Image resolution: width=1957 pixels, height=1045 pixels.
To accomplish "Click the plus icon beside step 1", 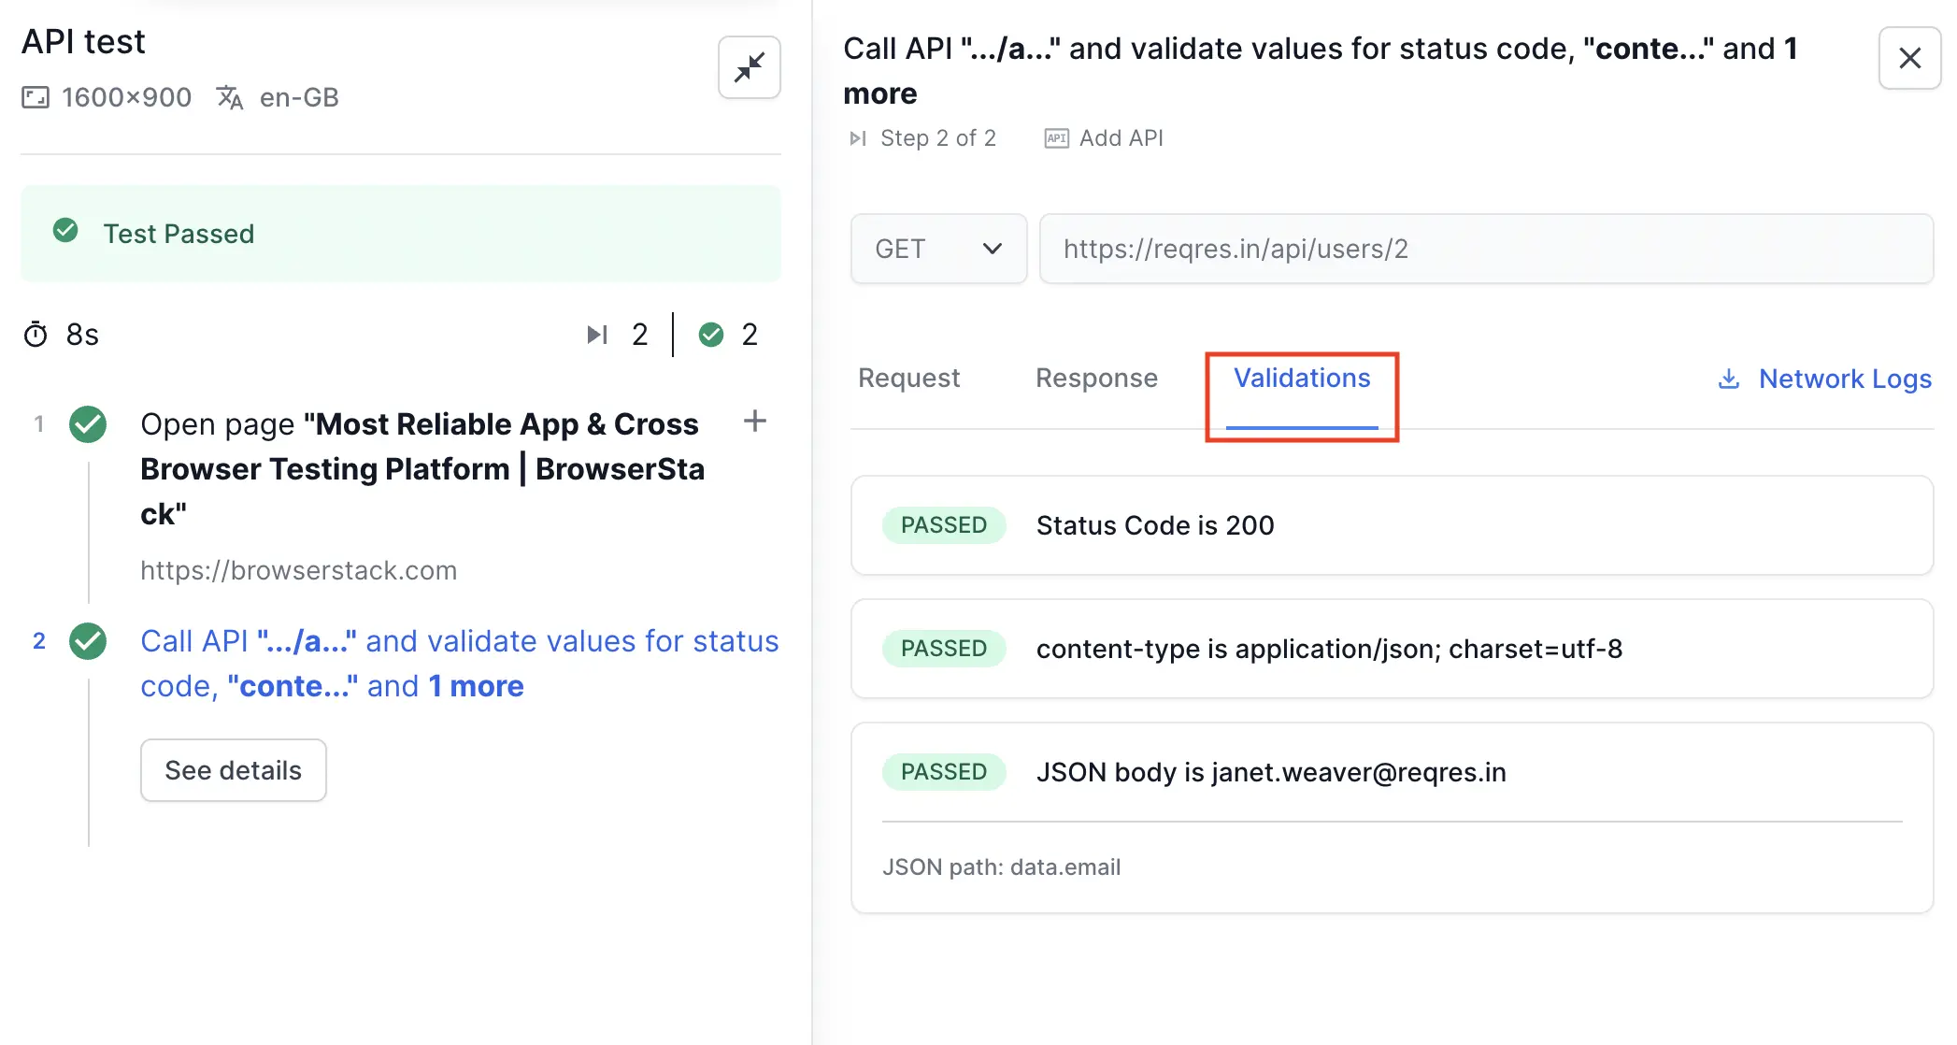I will 755,422.
